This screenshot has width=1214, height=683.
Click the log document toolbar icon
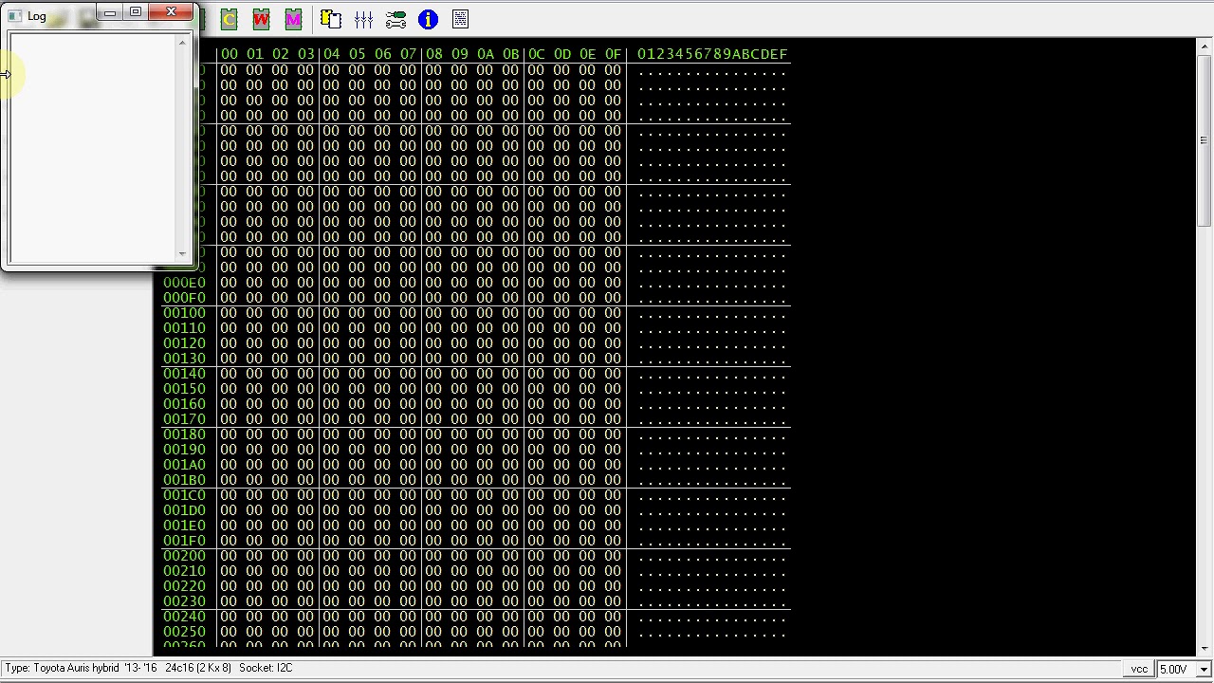pos(460,19)
